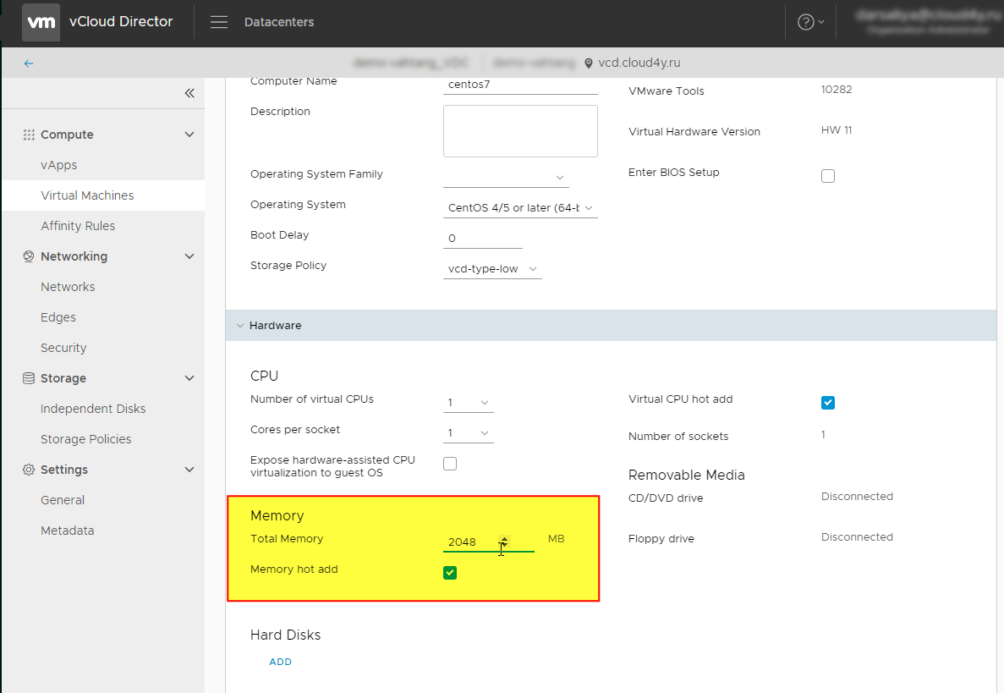This screenshot has height=693, width=1004.
Task: Click the Storage database icon
Action: click(x=29, y=378)
